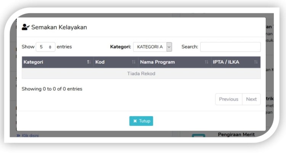
Task: Click the double-chevron icon before Klik disini
Action: click(18, 135)
